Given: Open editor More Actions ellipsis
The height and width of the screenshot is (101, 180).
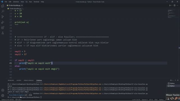Looking at the screenshot, I should [x=177, y=5].
